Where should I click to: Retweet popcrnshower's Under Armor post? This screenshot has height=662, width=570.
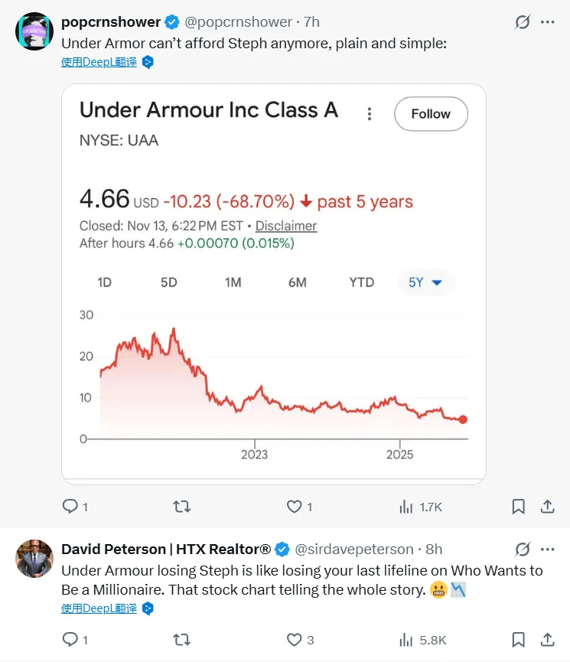(x=182, y=507)
